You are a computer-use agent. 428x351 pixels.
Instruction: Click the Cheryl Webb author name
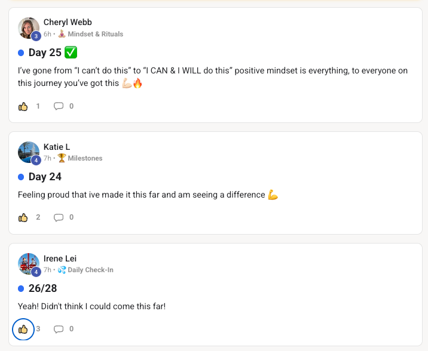(x=68, y=22)
